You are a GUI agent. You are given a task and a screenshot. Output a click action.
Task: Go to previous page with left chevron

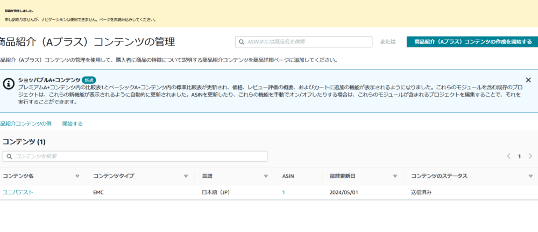pos(508,156)
